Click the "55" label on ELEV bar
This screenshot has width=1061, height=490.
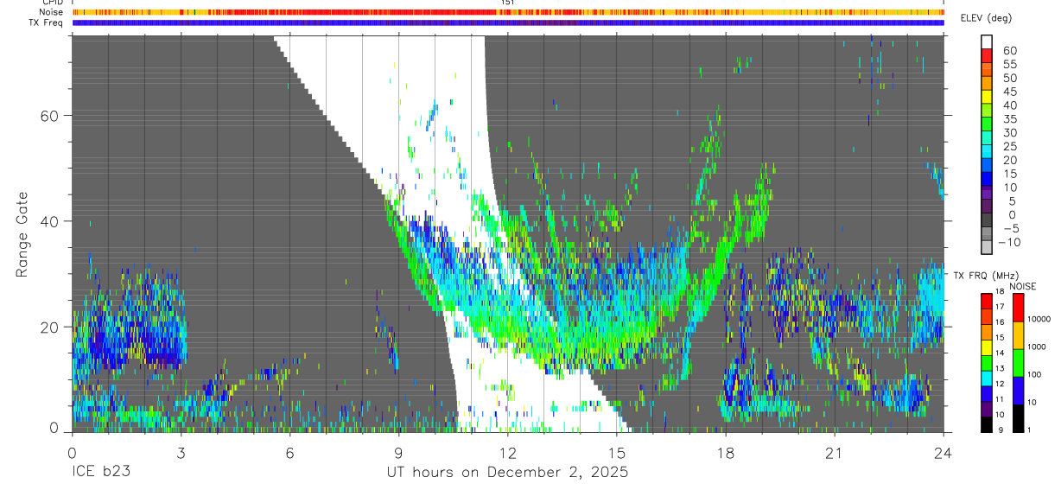[1009, 64]
